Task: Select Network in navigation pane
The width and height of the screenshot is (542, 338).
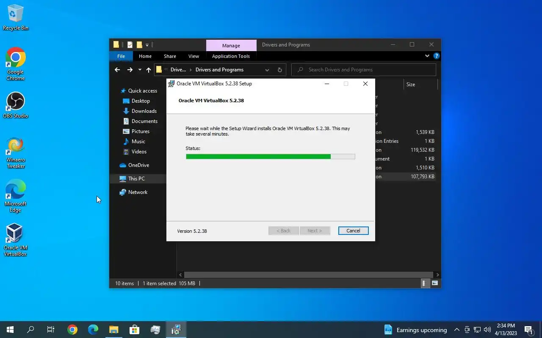Action: [138, 192]
